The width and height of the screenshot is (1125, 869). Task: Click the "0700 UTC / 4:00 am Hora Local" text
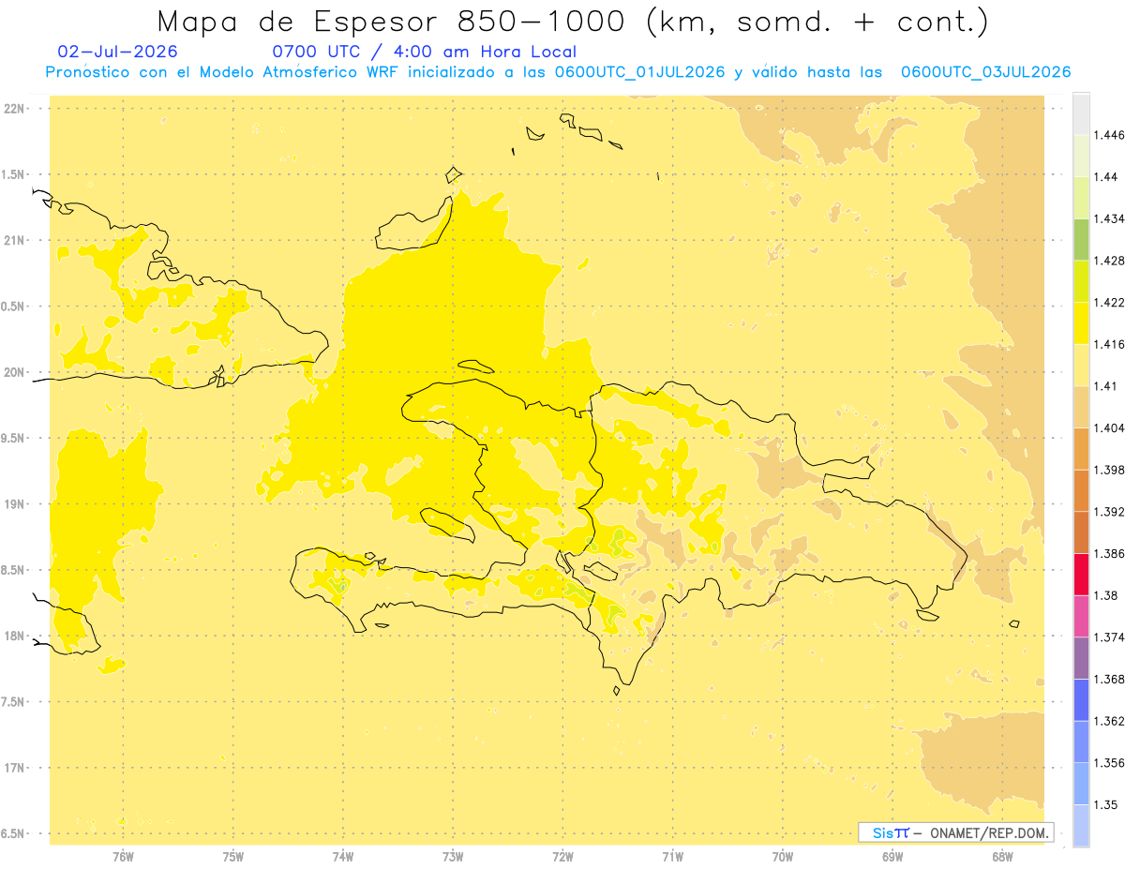424,52
